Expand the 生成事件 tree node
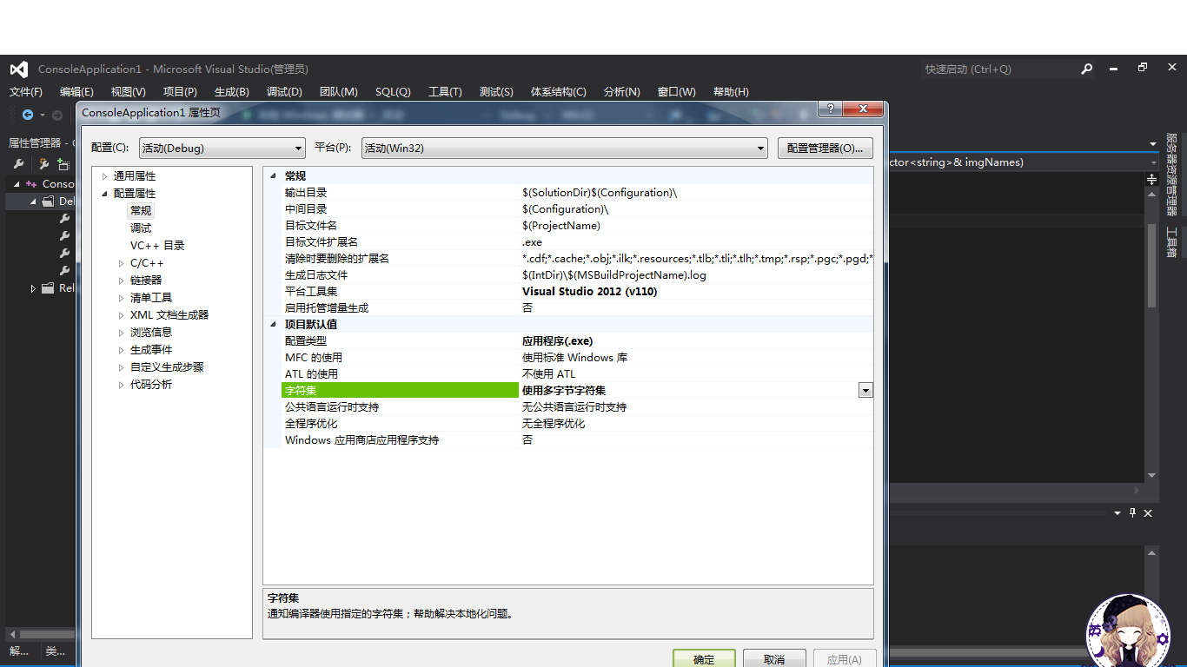Screen dimensions: 1187x667 point(122,350)
